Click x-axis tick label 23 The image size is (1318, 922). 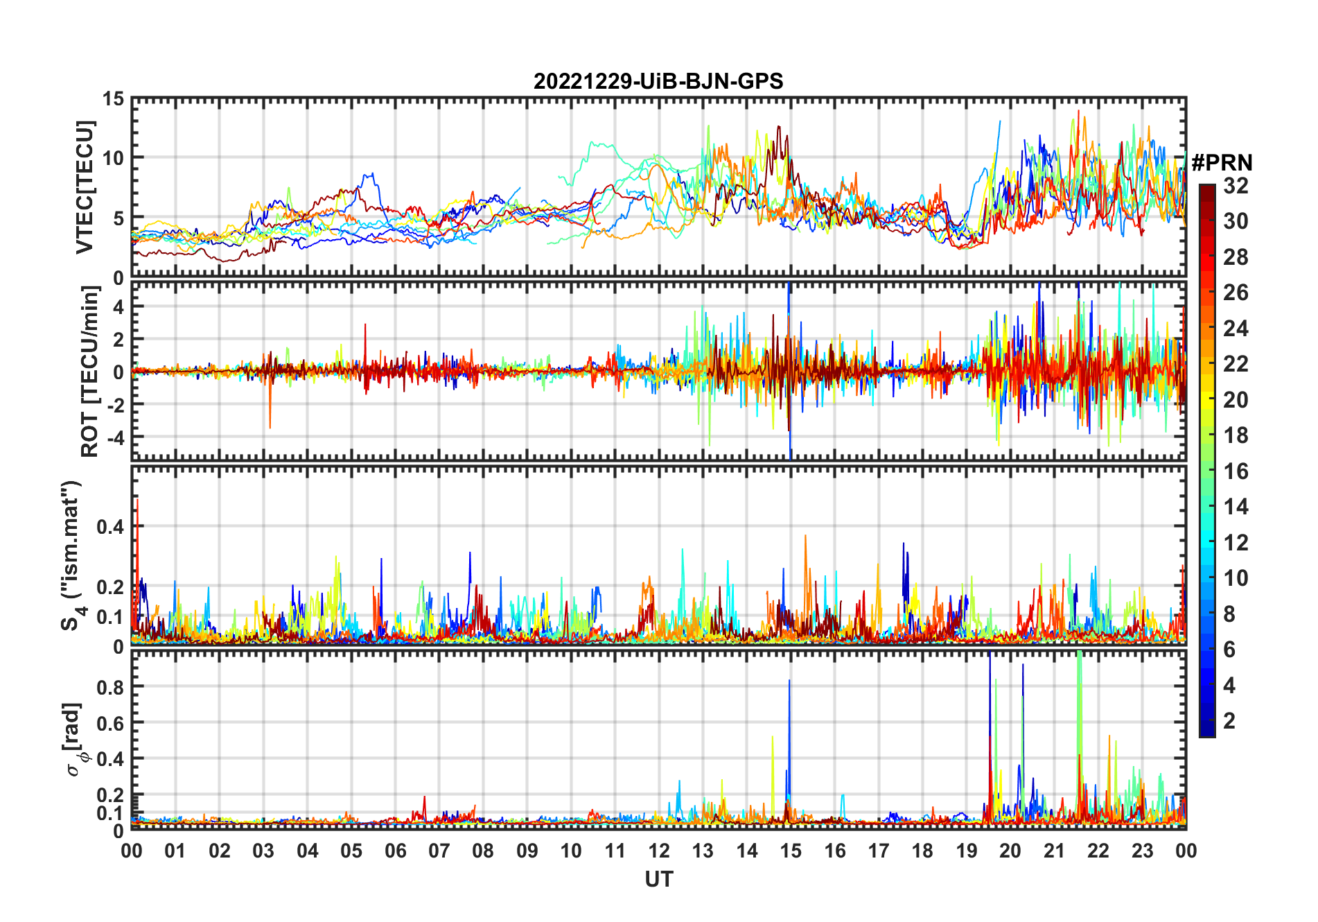tap(1142, 851)
